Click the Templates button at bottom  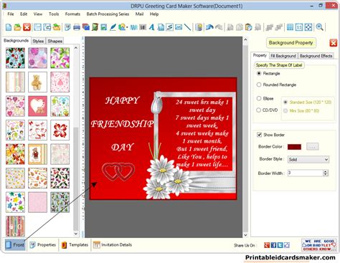point(75,245)
